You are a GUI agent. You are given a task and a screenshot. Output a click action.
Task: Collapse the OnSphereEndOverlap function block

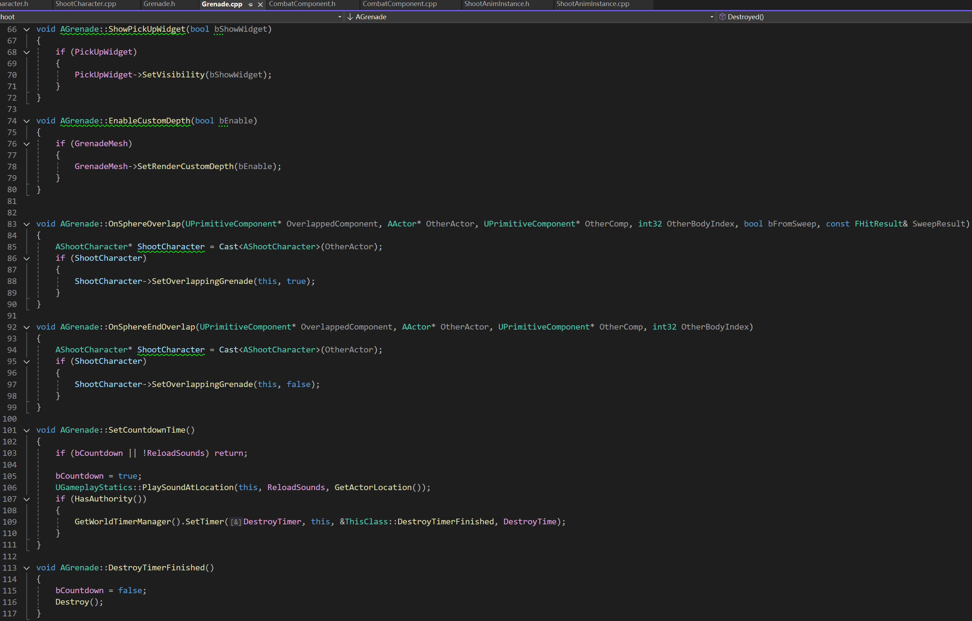pyautogui.click(x=27, y=327)
